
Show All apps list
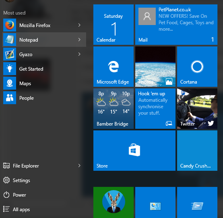[44, 209]
